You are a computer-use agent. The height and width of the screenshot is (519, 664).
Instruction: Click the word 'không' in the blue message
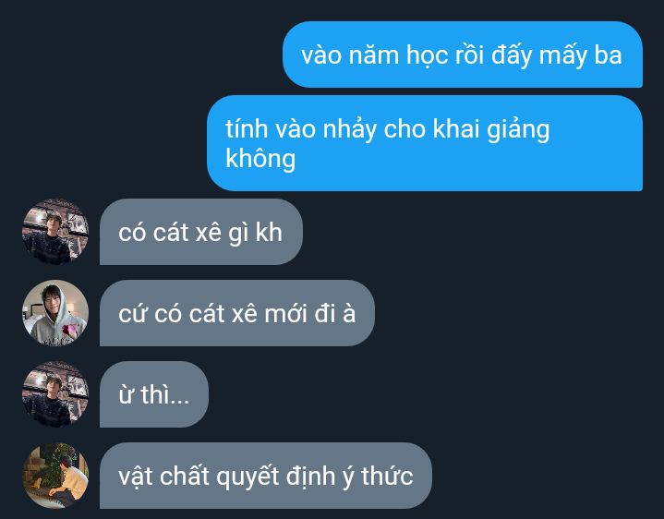pos(260,159)
